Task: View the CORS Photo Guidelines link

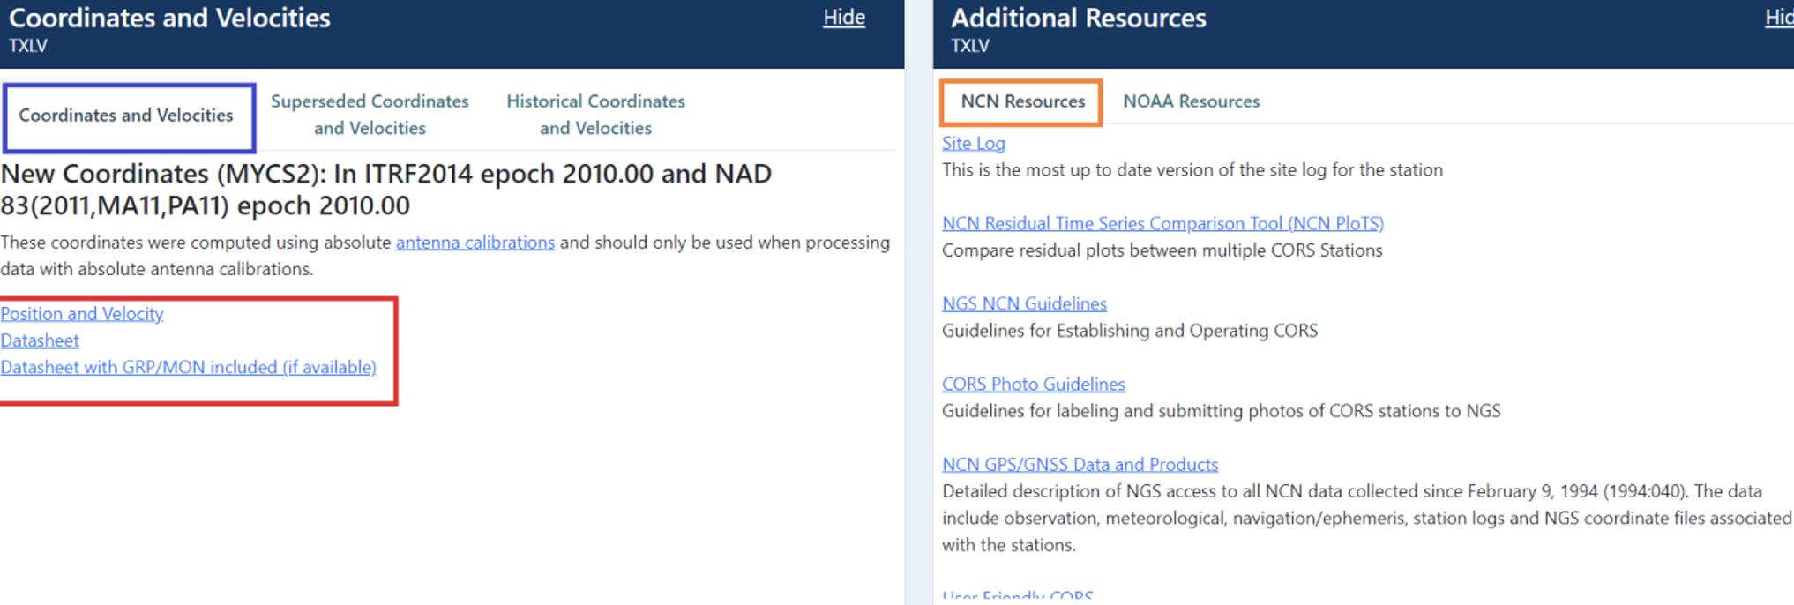Action: (x=1033, y=384)
